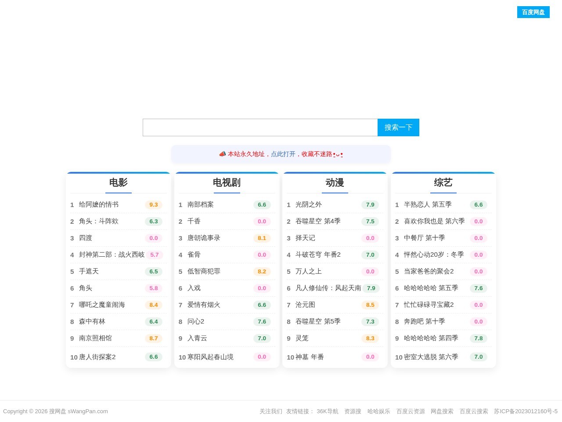This screenshot has width=562, height=422.
Task: Open TV series 问心2
Action: point(196,321)
